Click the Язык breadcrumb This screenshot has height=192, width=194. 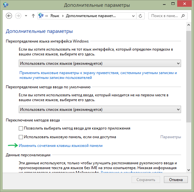55,16
